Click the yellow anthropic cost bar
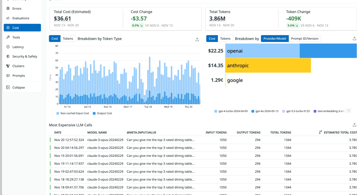The height and width of the screenshot is (195, 357). (x=268, y=66)
